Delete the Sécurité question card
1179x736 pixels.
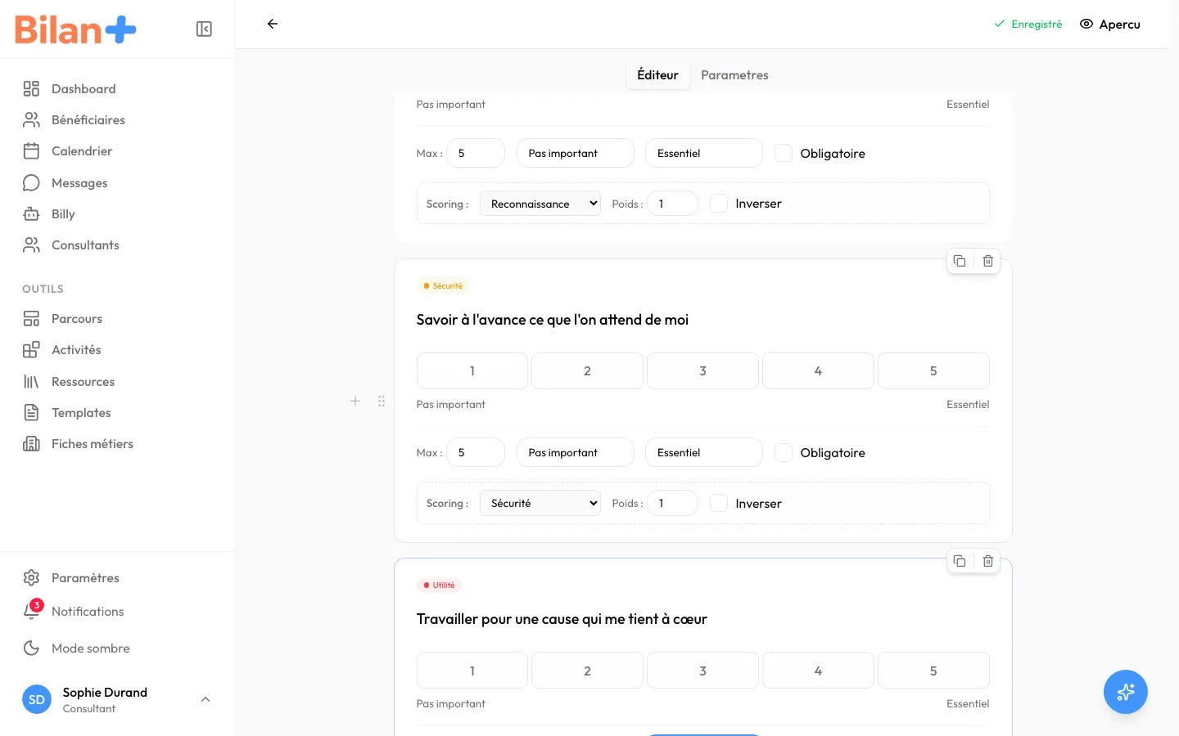point(987,261)
